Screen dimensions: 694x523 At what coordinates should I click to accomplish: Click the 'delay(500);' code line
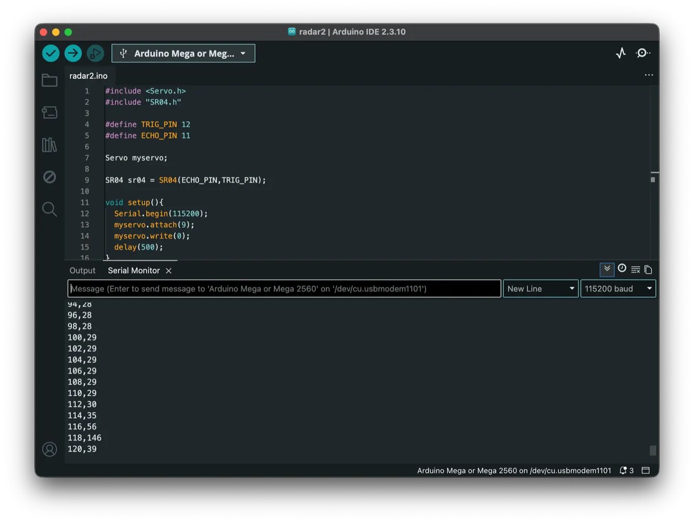(x=139, y=248)
